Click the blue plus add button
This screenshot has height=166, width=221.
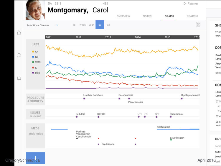pyautogui.click(x=36, y=158)
